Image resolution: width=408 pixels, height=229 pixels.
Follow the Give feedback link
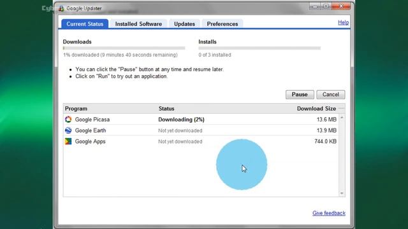tap(329, 213)
